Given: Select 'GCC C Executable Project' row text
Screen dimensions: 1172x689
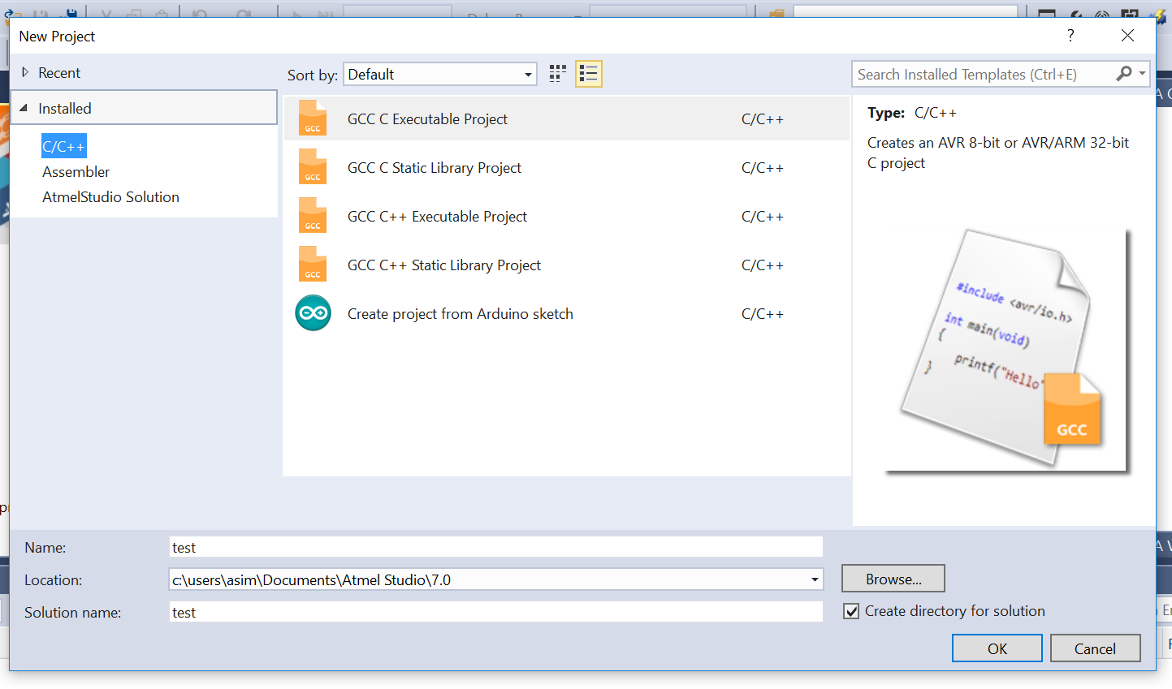Looking at the screenshot, I should (427, 118).
